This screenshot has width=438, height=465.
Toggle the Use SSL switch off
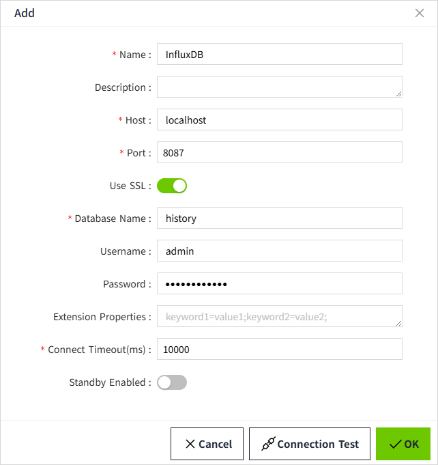(172, 186)
